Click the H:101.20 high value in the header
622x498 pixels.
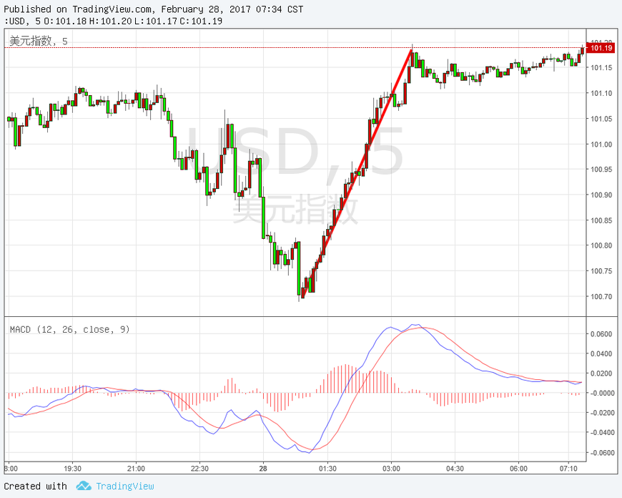pos(110,21)
